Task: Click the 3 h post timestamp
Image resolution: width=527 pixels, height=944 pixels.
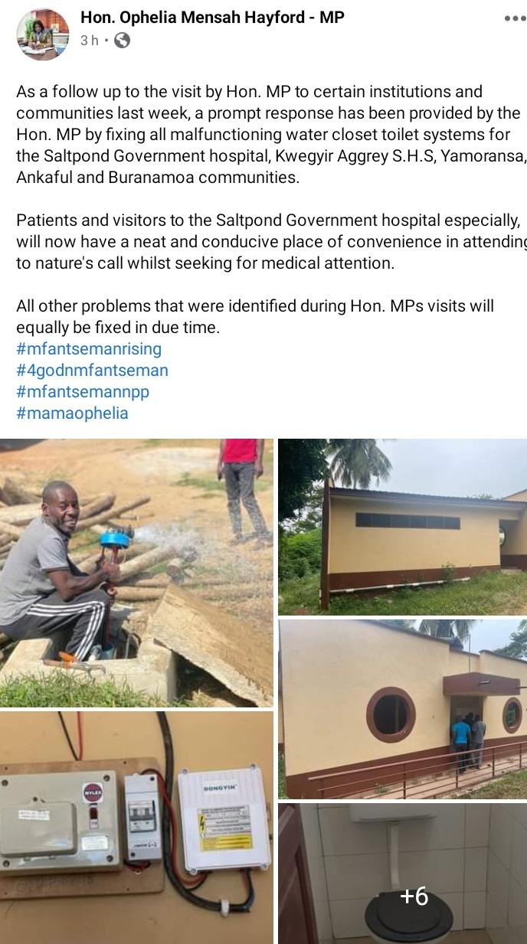Action: [90, 41]
